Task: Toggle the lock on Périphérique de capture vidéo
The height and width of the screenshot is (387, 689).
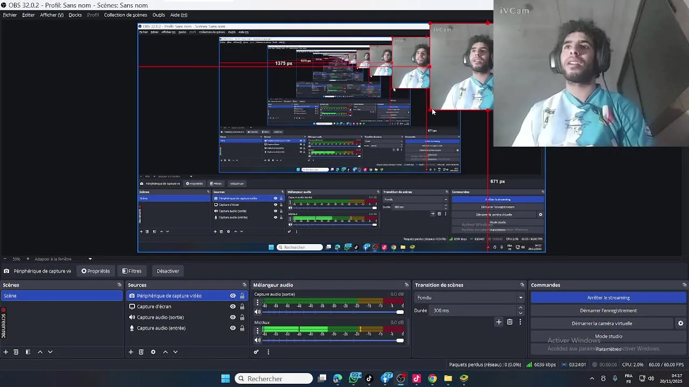Action: click(x=242, y=296)
